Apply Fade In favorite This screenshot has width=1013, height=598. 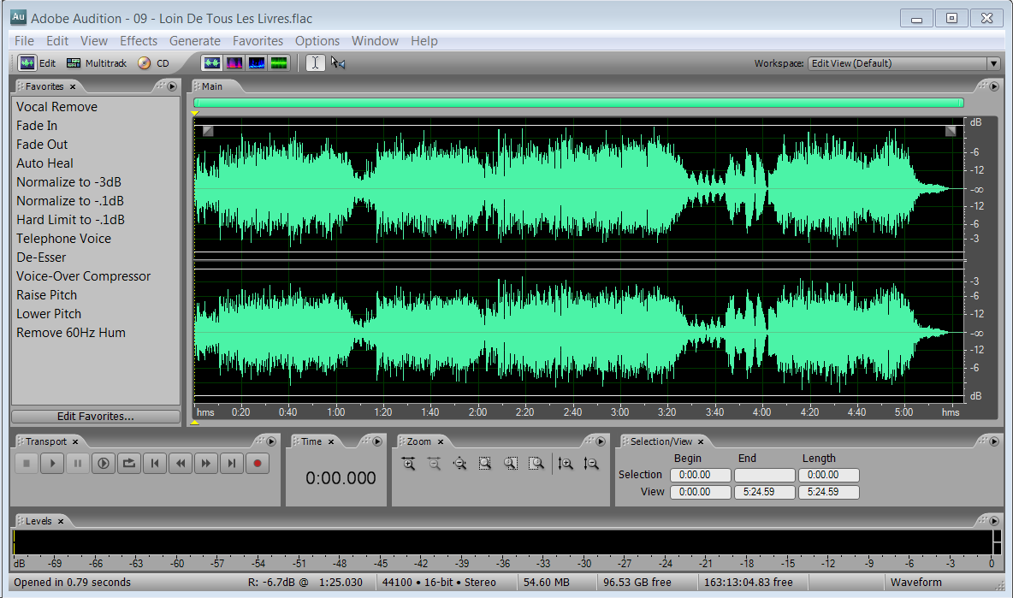pos(37,125)
